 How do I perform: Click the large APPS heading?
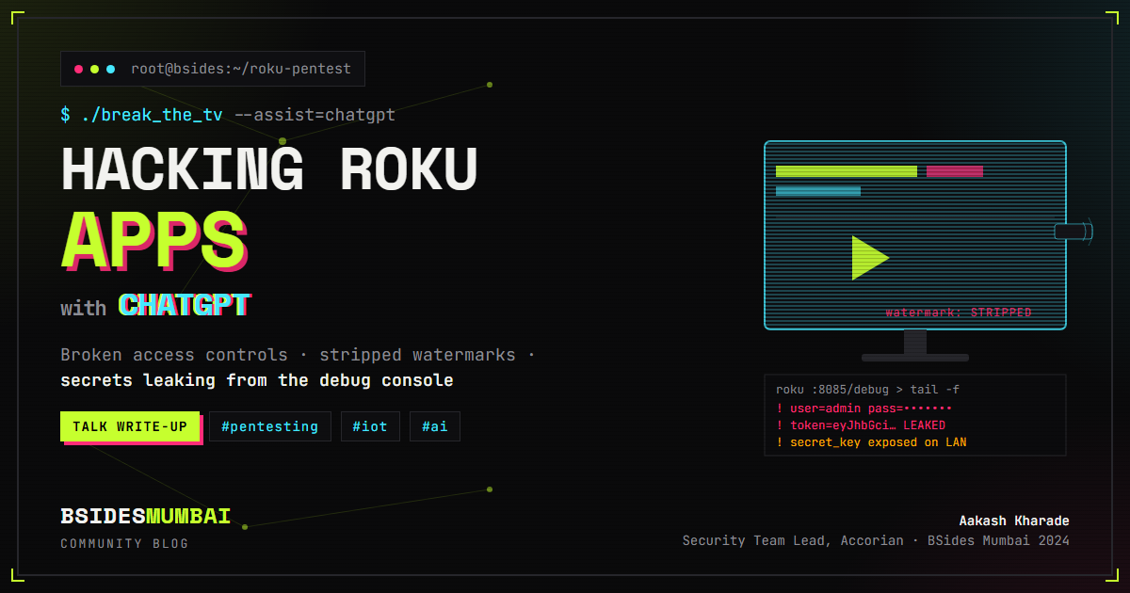(153, 240)
